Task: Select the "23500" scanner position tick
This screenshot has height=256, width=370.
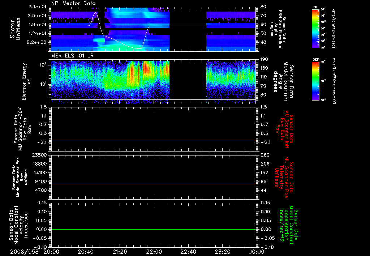Action: (x=40, y=155)
